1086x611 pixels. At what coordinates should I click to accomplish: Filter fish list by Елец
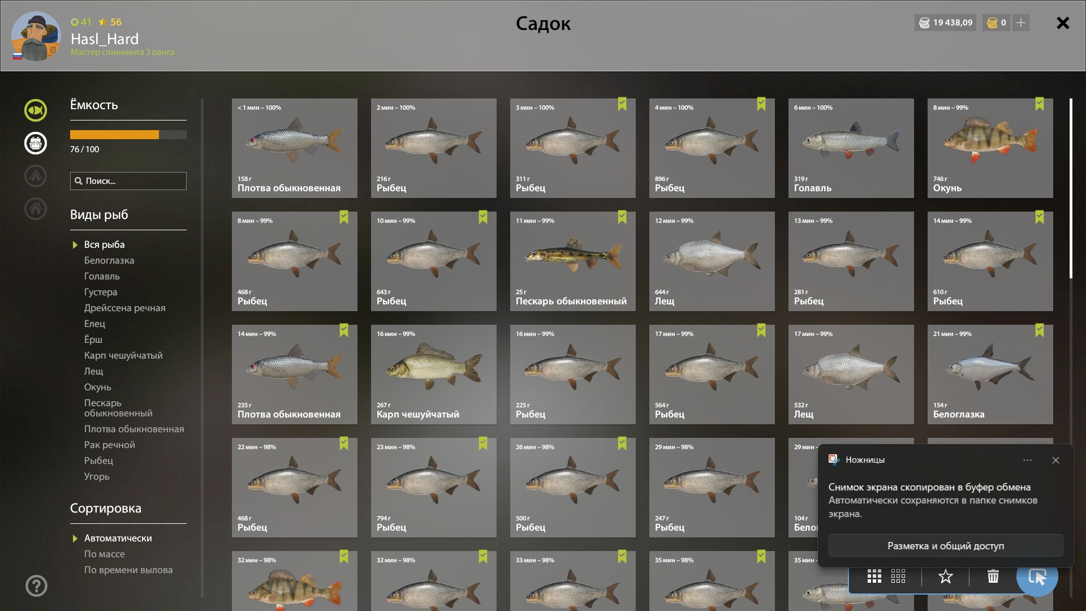[x=94, y=324]
